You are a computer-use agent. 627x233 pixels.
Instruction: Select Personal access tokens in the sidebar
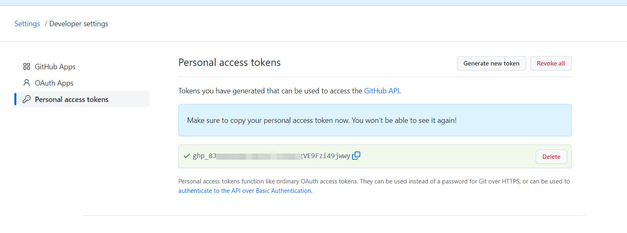[84, 99]
